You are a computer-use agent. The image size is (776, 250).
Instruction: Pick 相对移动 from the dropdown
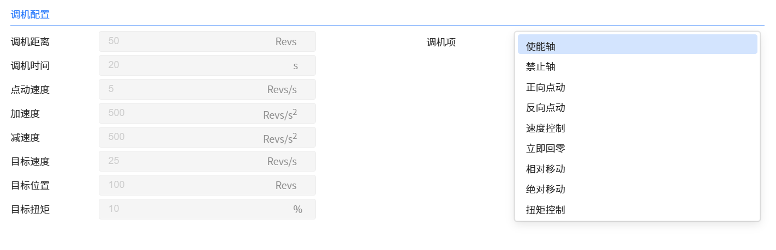[x=637, y=169]
